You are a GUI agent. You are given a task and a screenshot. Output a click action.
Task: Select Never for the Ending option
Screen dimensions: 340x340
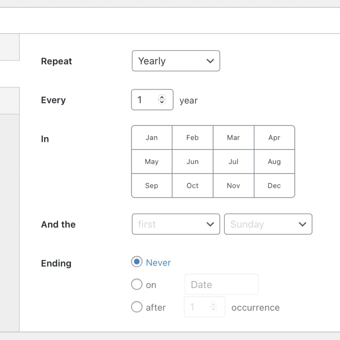137,262
